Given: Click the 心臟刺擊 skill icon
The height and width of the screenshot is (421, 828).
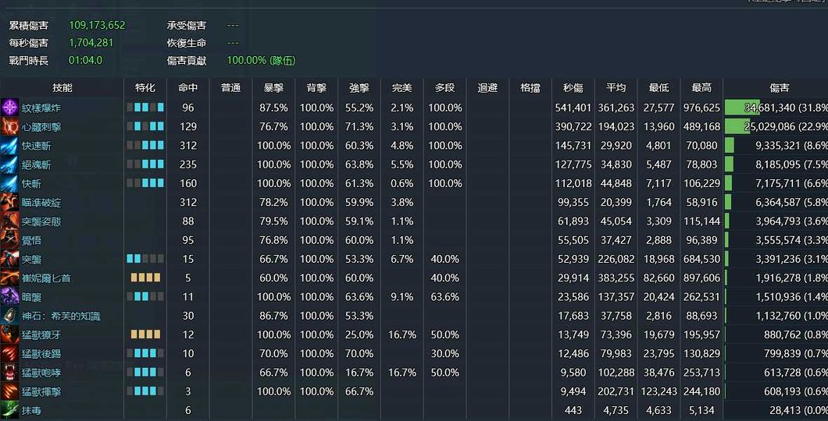Looking at the screenshot, I should (9, 126).
